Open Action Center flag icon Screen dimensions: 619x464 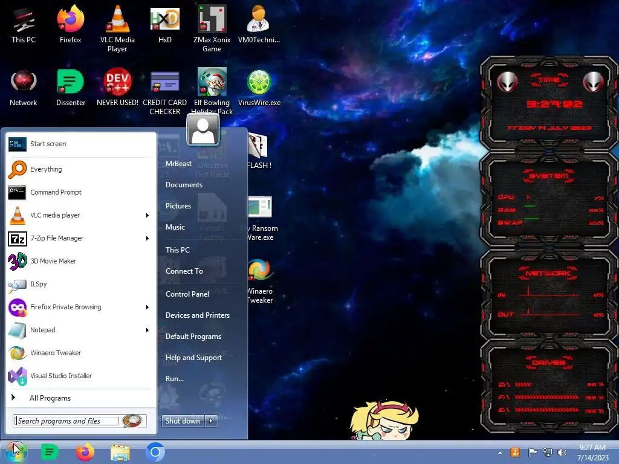533,453
